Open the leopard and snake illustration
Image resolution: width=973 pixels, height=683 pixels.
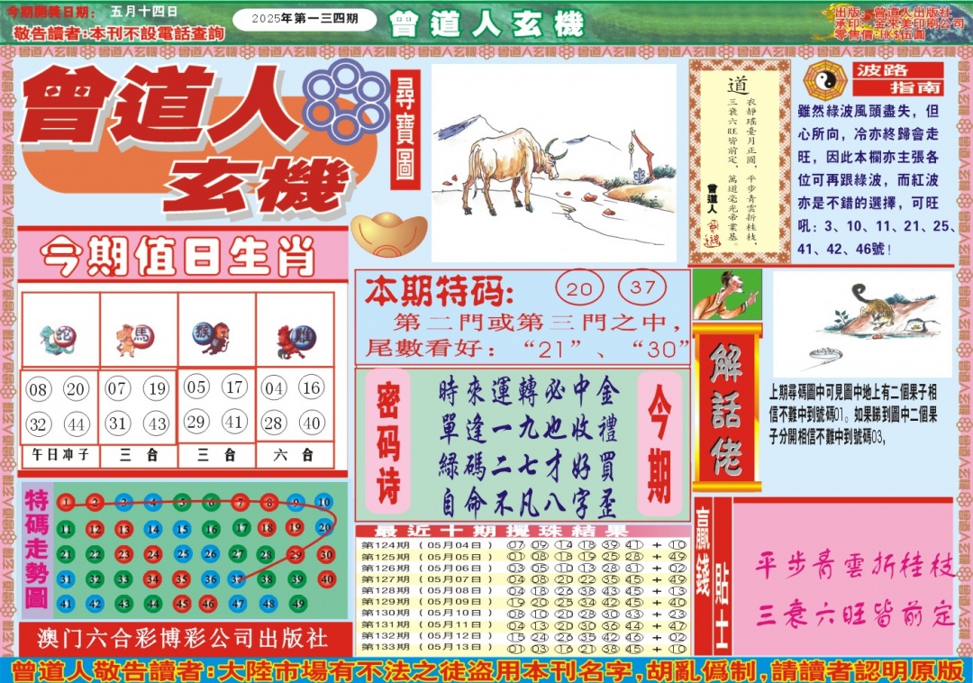[x=862, y=323]
